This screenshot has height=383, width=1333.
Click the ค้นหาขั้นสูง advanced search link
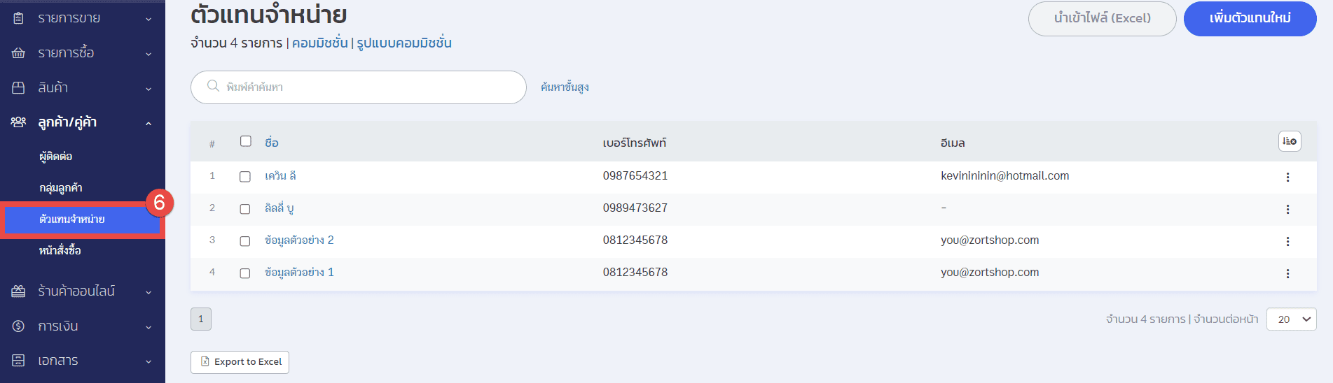click(x=565, y=87)
